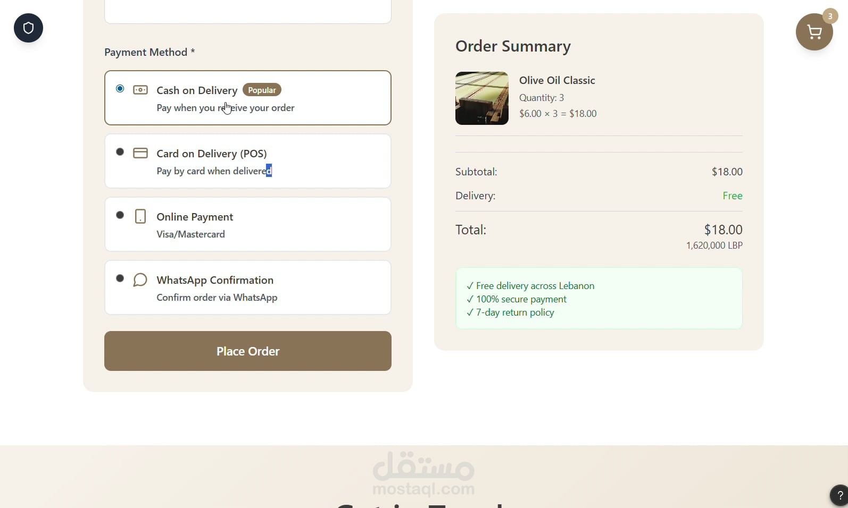Open the shopping cart icon
This screenshot has height=508, width=848.
click(x=814, y=32)
